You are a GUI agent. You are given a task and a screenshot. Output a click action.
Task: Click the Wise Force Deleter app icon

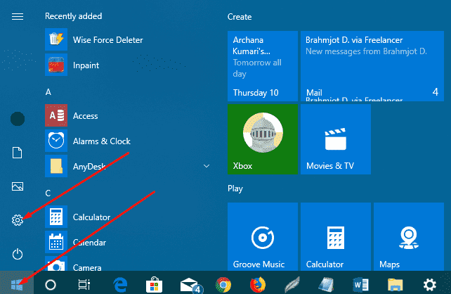point(56,39)
